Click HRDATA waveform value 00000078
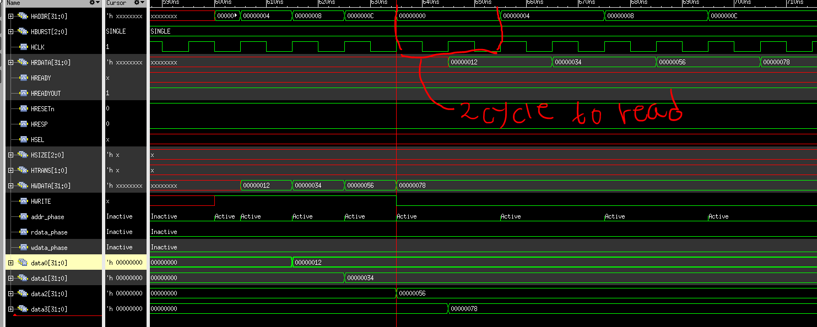Image resolution: width=817 pixels, height=327 pixels. tap(776, 62)
